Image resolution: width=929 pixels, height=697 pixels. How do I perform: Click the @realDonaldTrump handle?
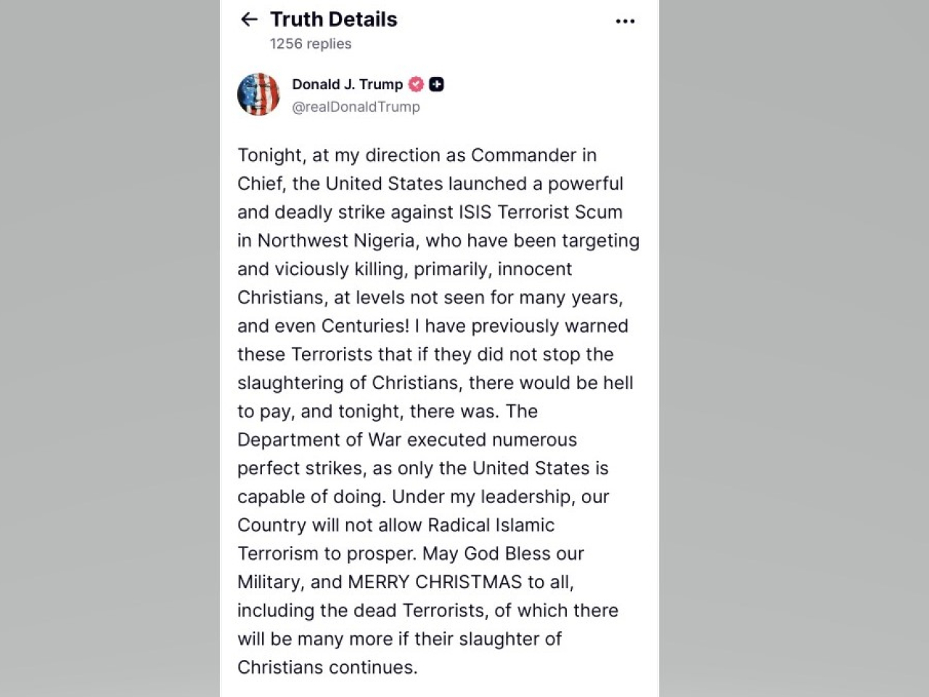(x=356, y=107)
